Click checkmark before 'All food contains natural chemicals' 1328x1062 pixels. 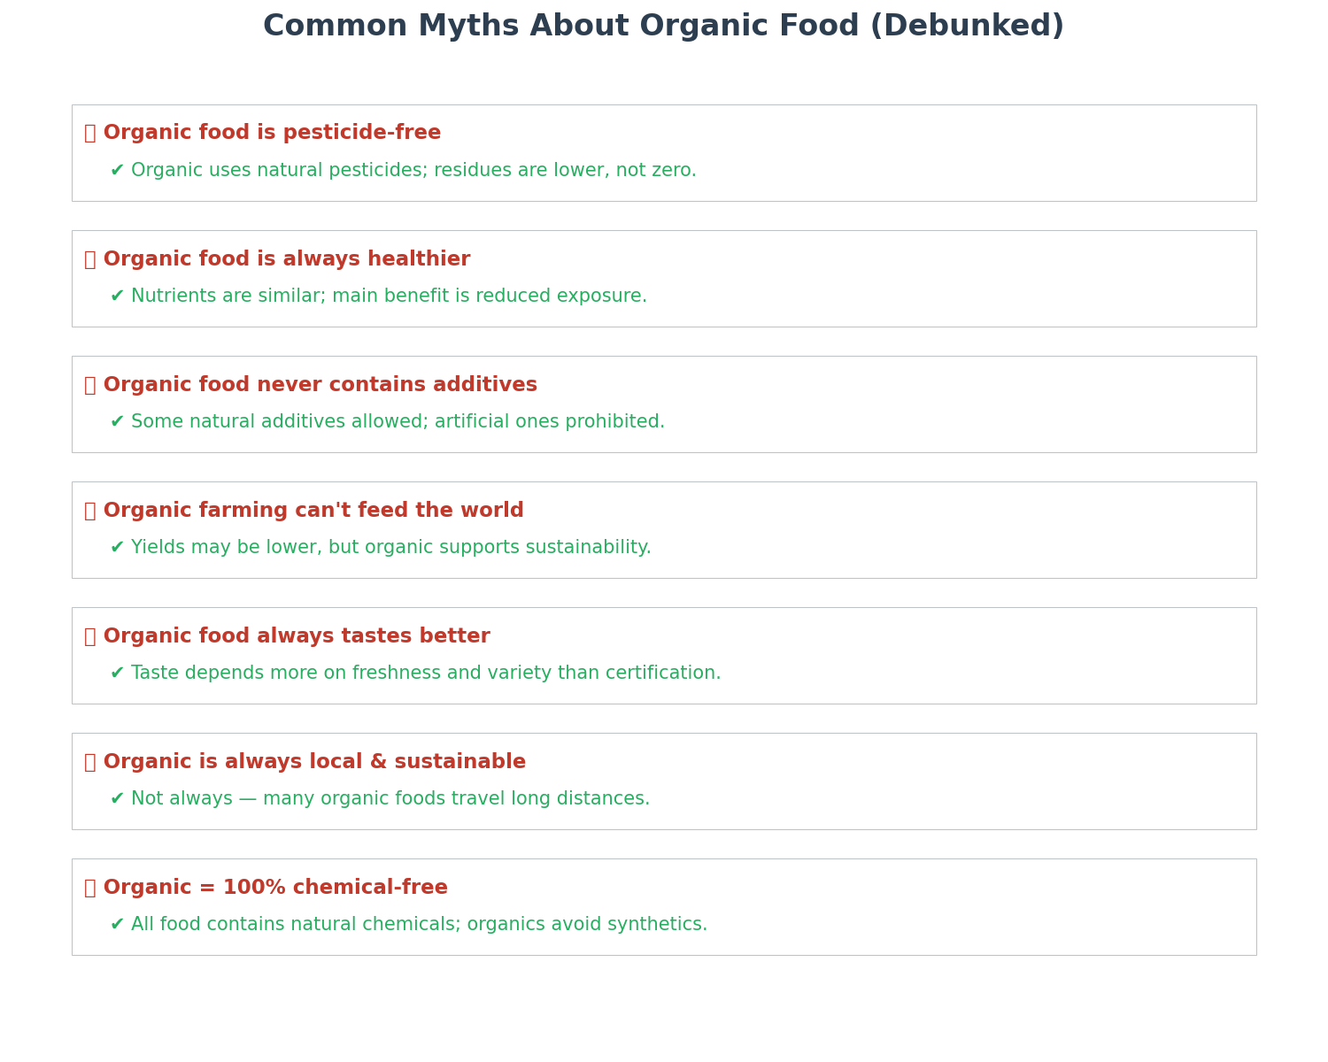click(x=117, y=925)
